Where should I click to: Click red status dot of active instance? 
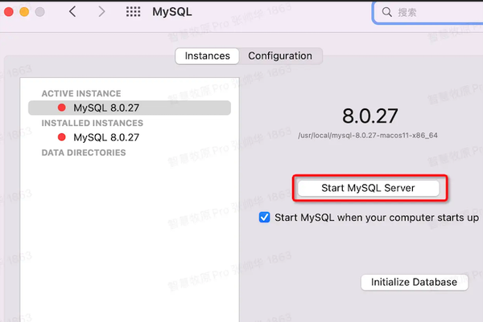pos(62,108)
